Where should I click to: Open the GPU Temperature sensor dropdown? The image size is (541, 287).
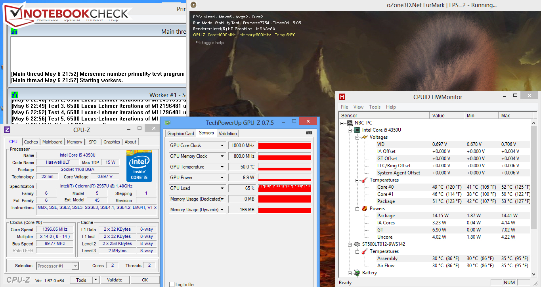(222, 167)
